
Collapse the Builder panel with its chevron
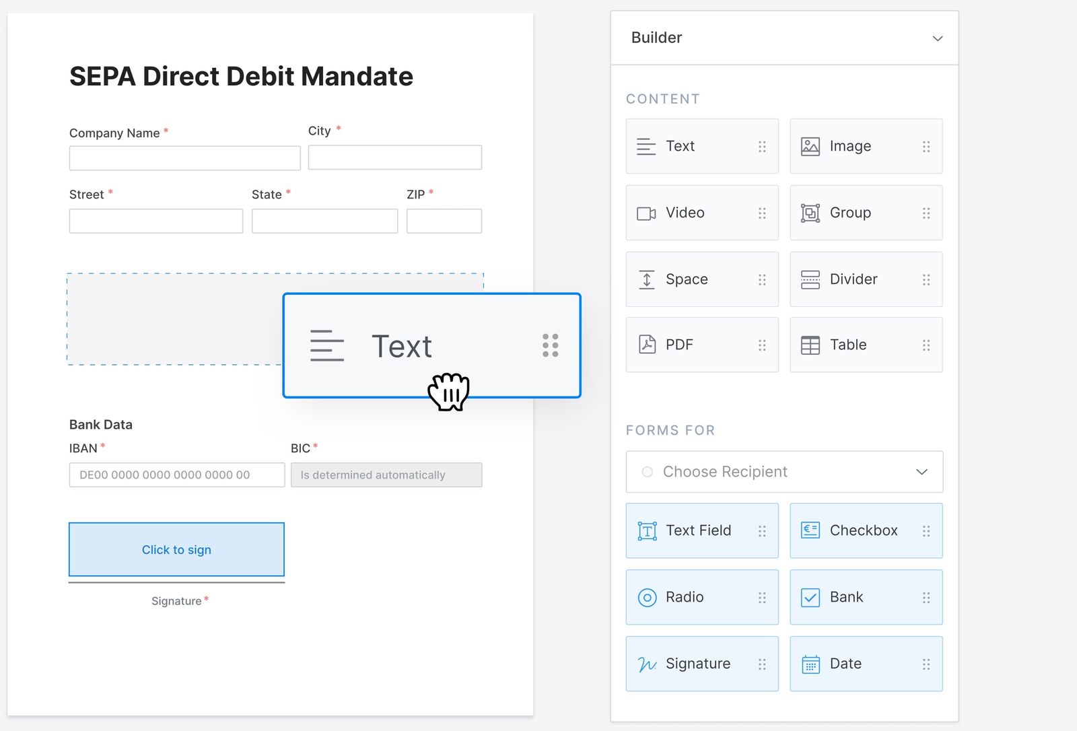coord(937,38)
